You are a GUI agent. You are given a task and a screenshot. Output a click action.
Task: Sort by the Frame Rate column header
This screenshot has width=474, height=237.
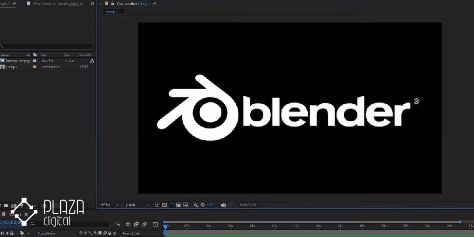85,55
